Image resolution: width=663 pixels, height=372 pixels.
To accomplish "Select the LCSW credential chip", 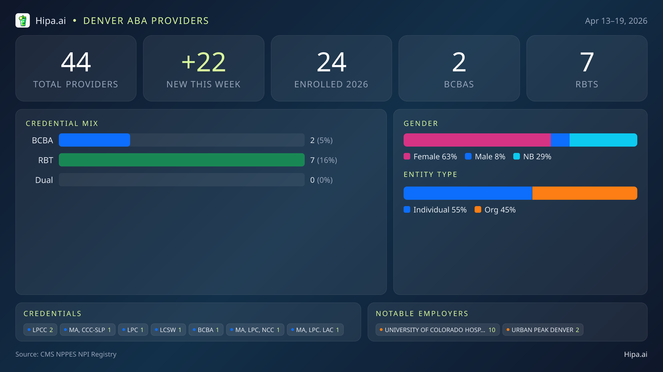I will 168,330.
